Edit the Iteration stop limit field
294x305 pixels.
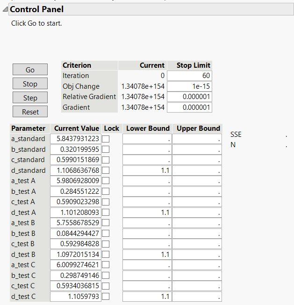(x=189, y=76)
